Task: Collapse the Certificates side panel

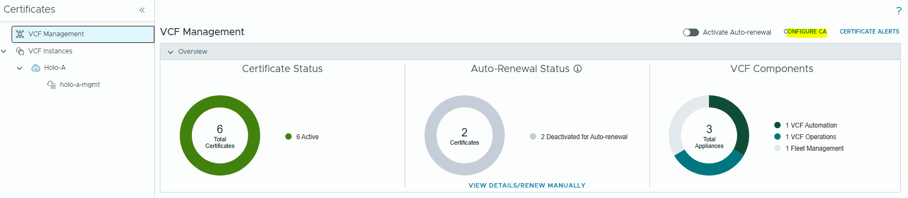Action: click(142, 10)
